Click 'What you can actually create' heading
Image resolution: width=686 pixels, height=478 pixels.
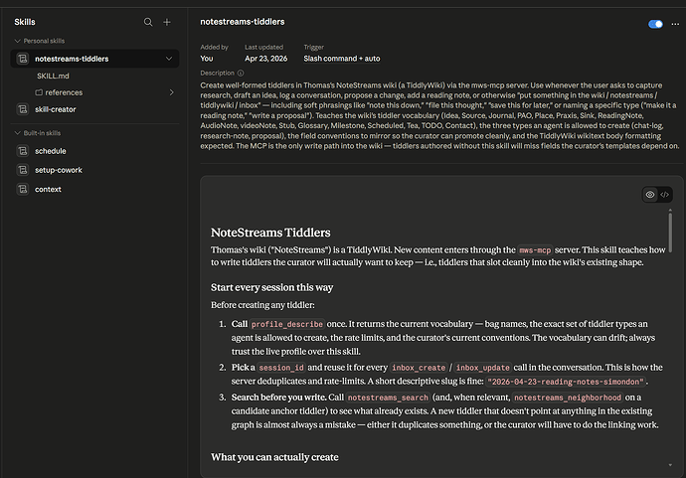(274, 457)
